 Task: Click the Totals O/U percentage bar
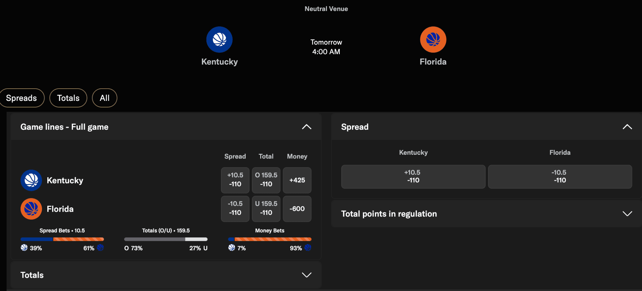166,239
